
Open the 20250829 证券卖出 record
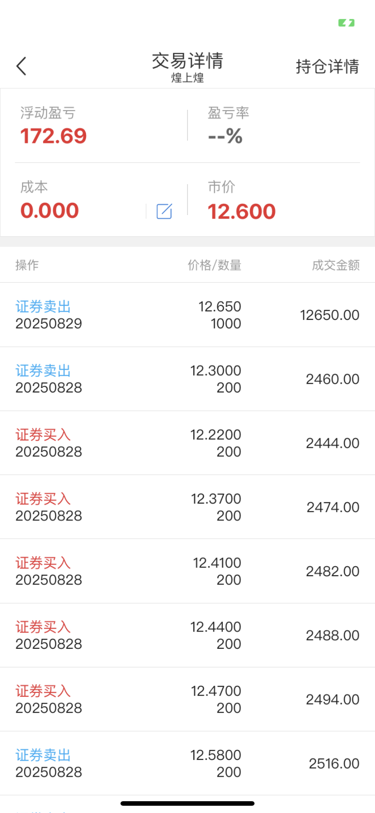click(x=187, y=315)
